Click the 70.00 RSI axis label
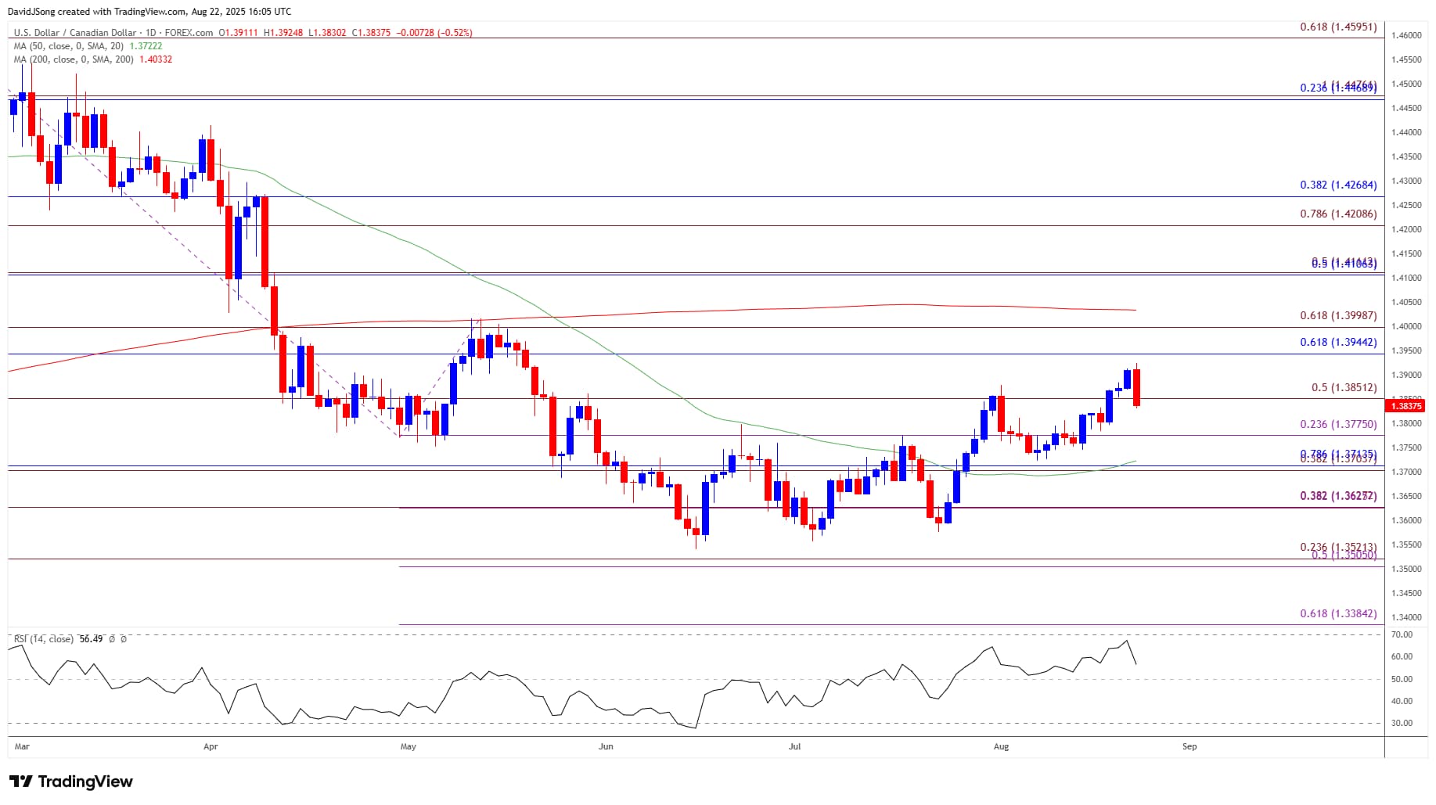The height and width of the screenshot is (805, 1436). point(1402,634)
